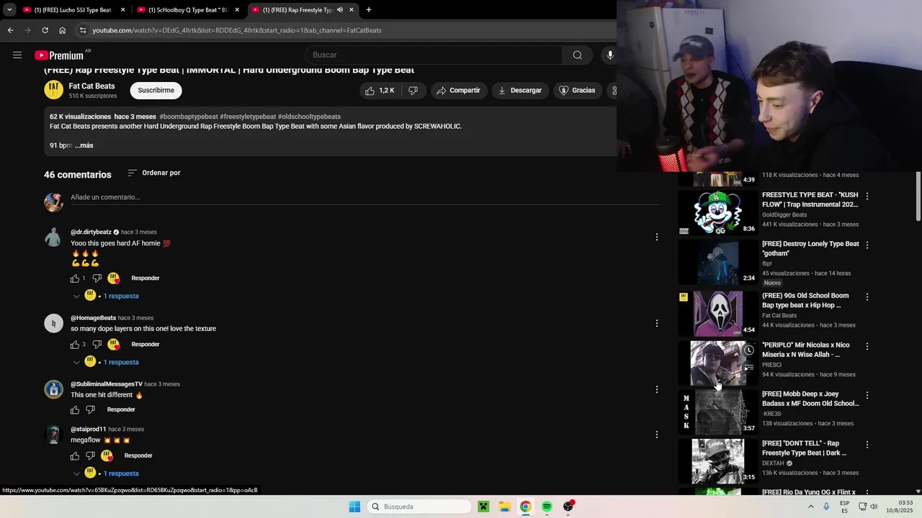Add PERIPLO video to watch later clock

[x=749, y=350]
